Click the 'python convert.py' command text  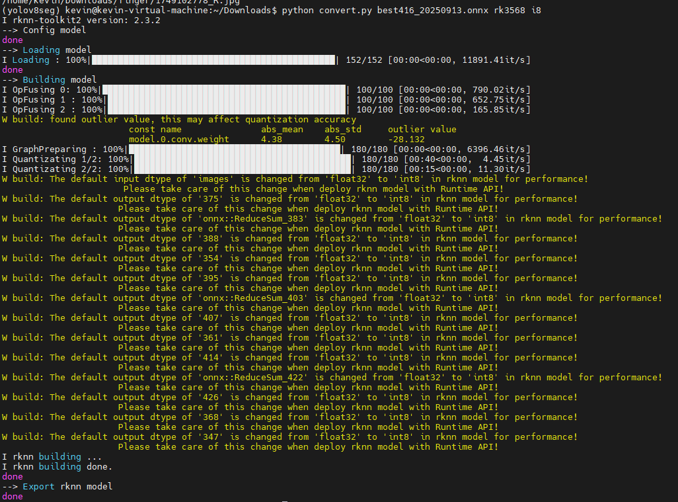(326, 10)
